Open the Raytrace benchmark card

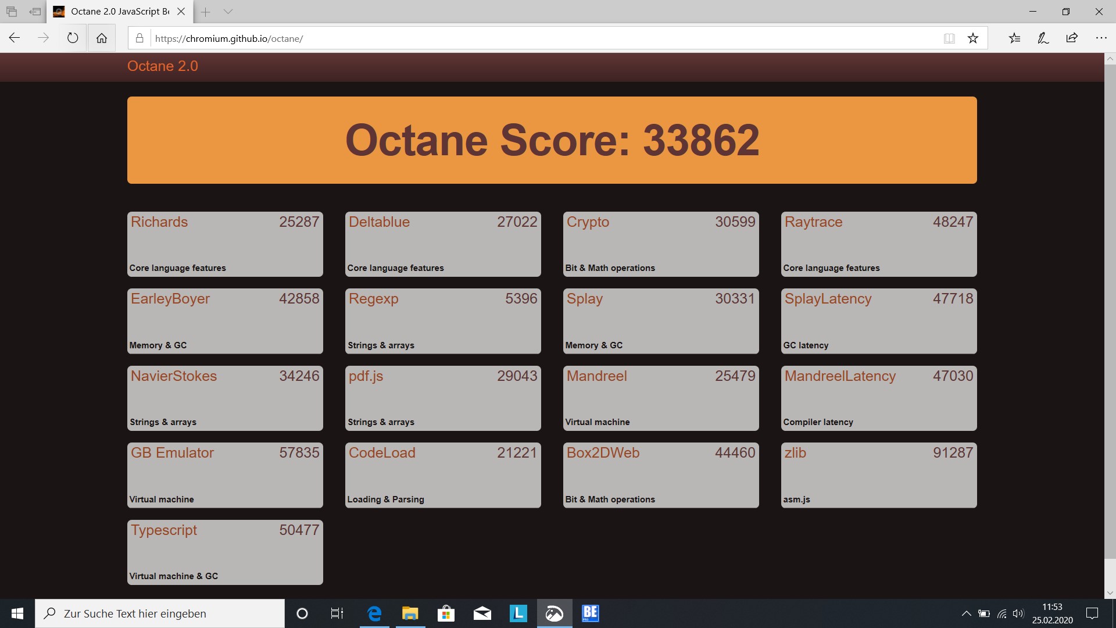click(879, 244)
